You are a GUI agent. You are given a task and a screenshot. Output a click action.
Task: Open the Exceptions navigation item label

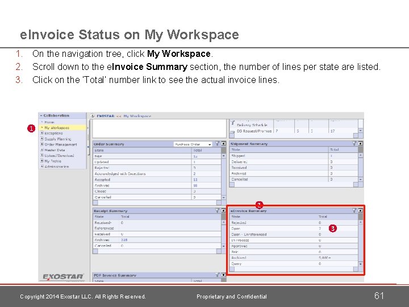(53, 133)
